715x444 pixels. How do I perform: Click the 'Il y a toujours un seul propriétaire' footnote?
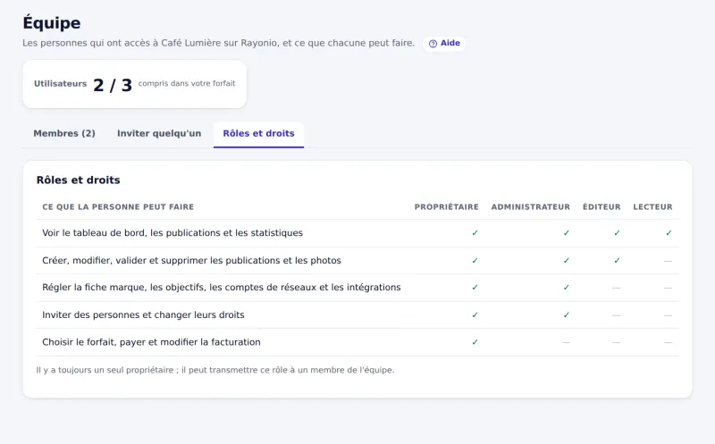coord(215,370)
